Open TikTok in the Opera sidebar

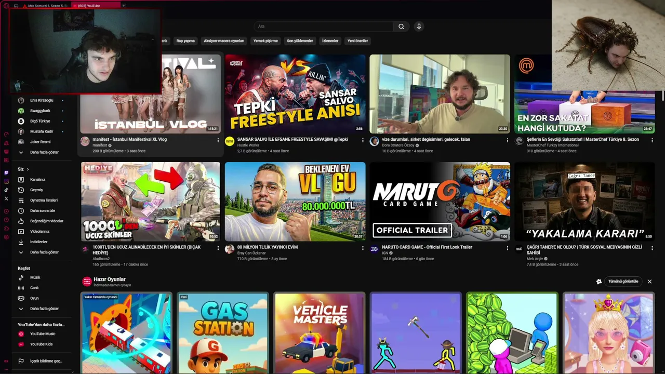6,190
